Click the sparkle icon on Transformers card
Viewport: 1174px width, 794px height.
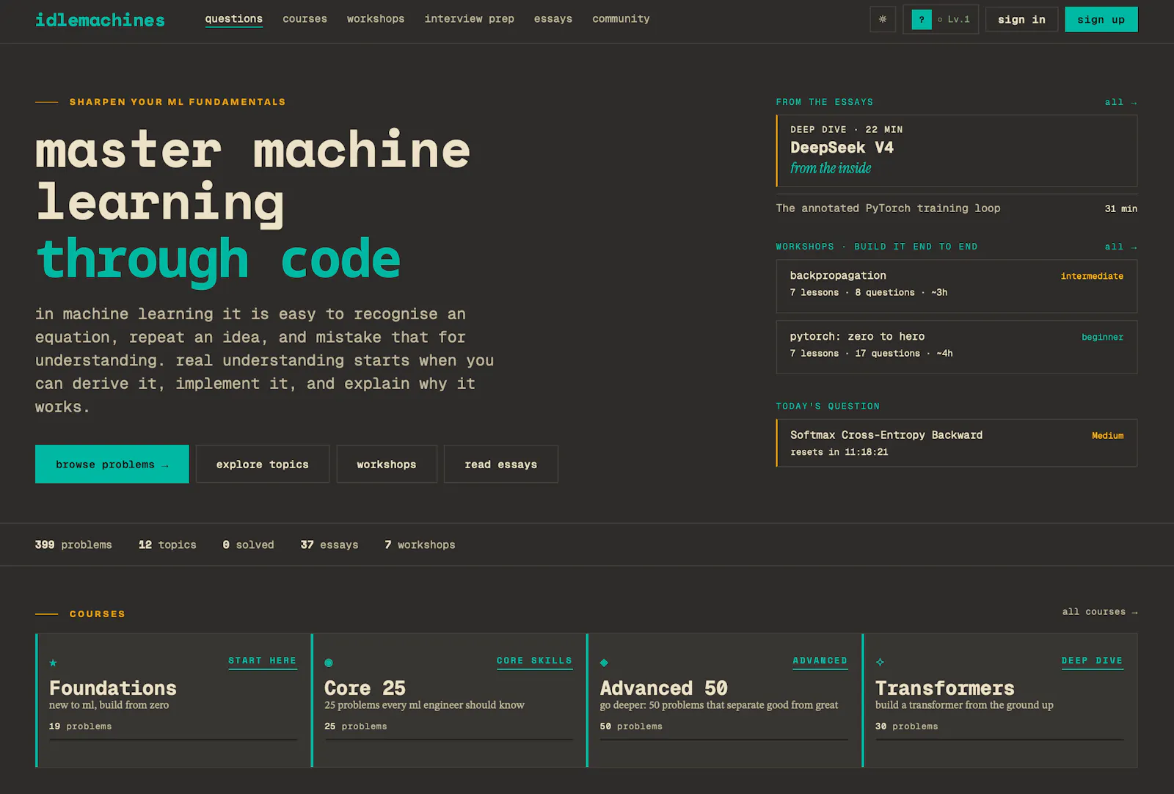880,663
